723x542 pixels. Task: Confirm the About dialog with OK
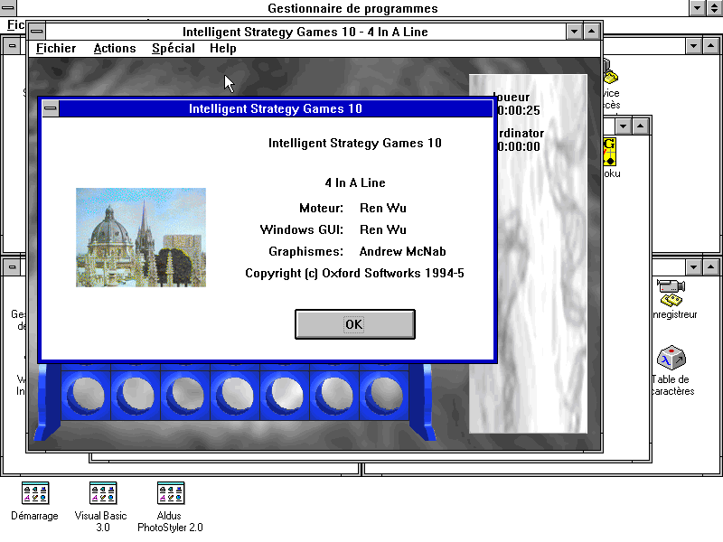354,324
